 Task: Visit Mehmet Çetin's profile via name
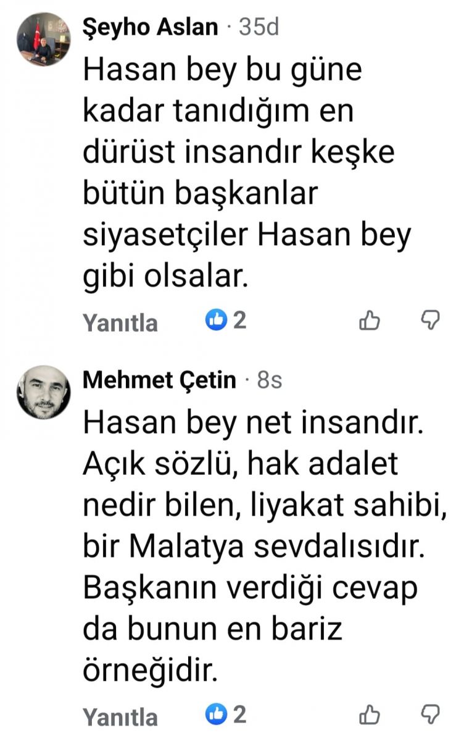[x=159, y=380]
